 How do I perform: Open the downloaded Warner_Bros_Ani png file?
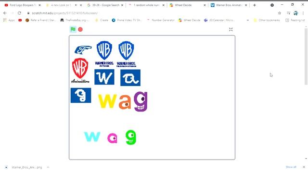click(24, 167)
